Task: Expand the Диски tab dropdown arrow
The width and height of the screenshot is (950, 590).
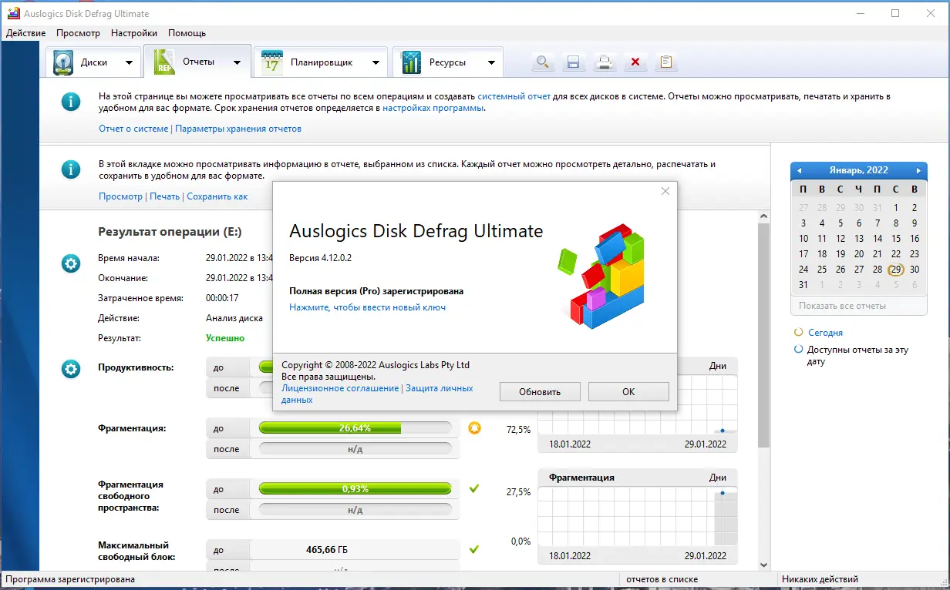Action: 129,63
